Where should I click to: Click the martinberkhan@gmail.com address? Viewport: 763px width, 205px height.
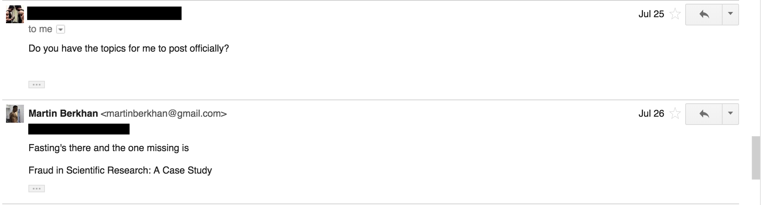(x=164, y=114)
